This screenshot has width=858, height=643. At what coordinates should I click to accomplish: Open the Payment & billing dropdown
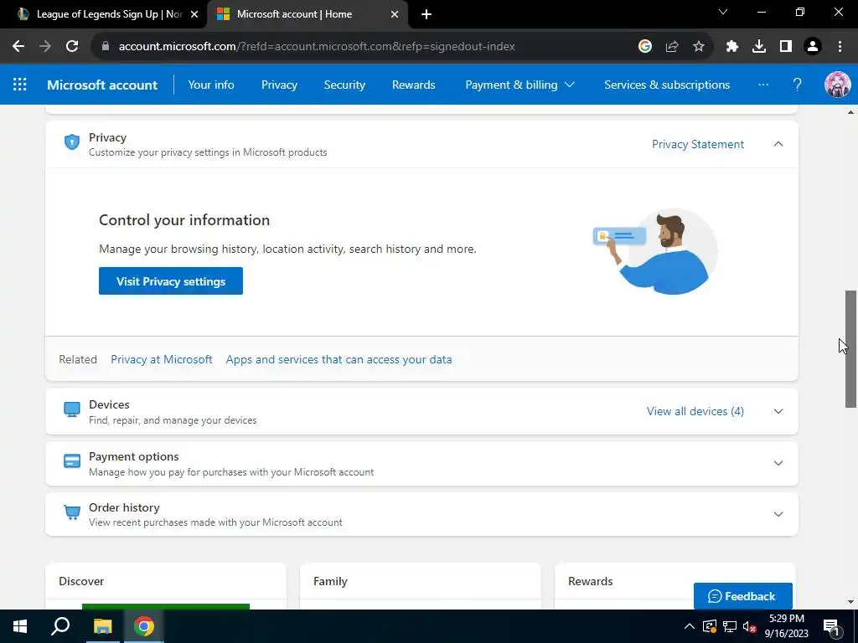click(x=519, y=85)
